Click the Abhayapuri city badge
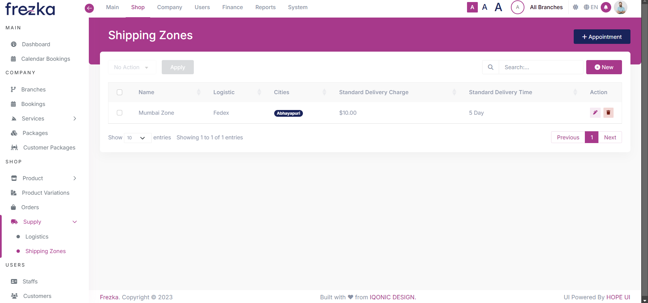The image size is (648, 303). tap(288, 113)
